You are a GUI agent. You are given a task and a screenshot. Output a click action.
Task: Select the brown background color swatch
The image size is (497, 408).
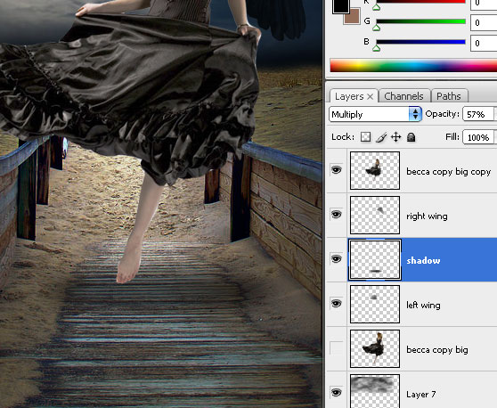(354, 19)
